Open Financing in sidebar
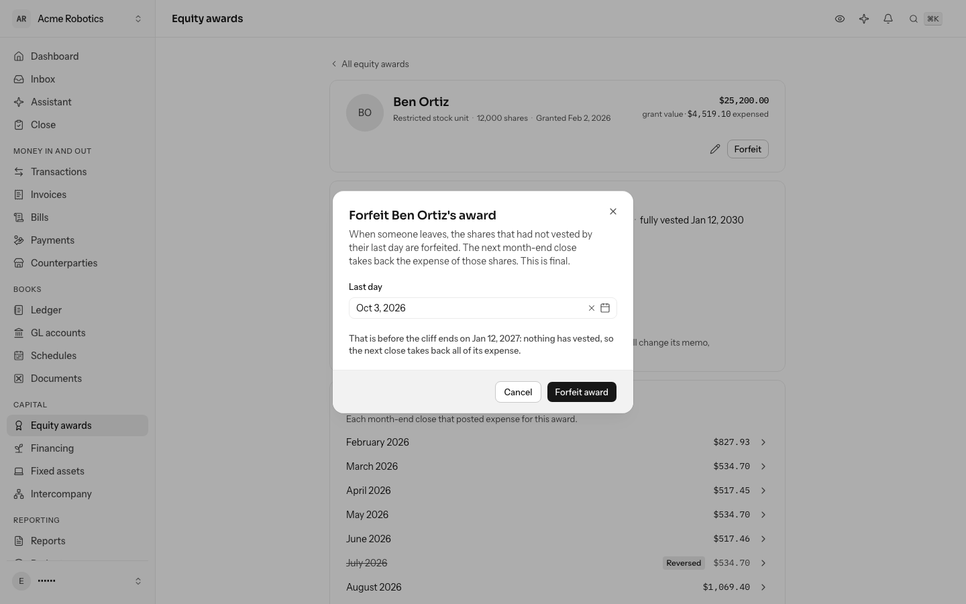966x604 pixels. 78,448
